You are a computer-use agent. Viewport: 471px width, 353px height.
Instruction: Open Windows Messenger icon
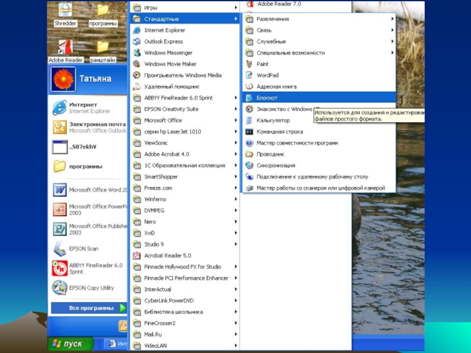pyautogui.click(x=137, y=53)
